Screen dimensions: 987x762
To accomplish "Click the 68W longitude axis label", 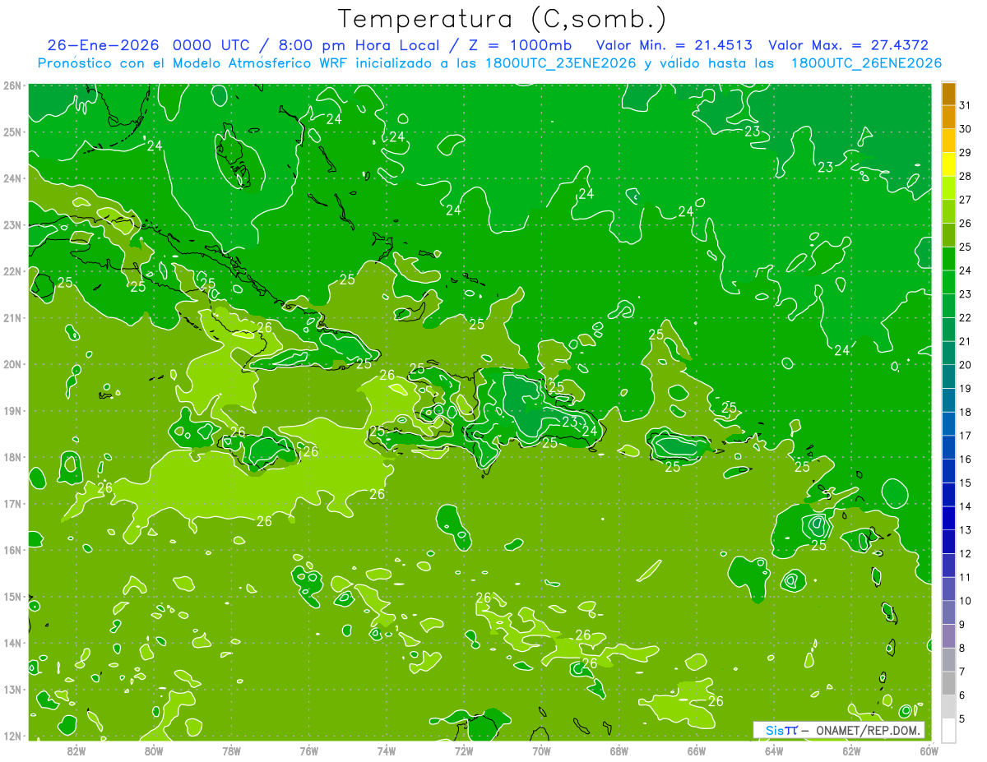I will pos(619,750).
